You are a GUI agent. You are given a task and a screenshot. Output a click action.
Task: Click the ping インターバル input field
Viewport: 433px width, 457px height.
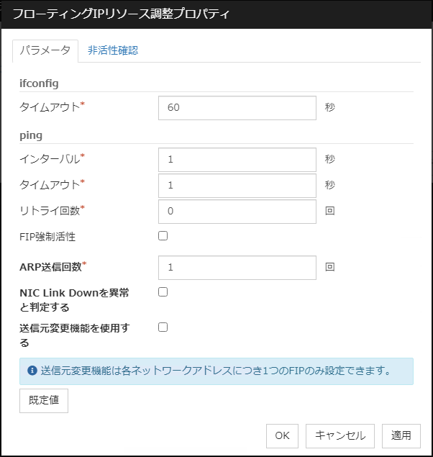[x=237, y=159]
